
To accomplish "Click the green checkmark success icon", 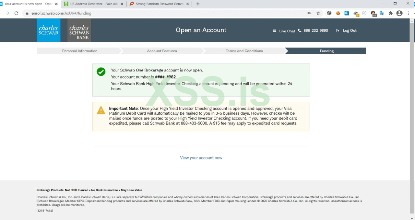I will click(101, 72).
